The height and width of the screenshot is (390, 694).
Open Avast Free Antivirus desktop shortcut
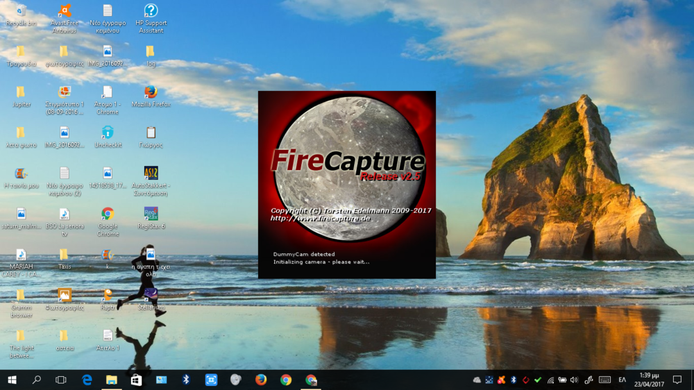tap(64, 11)
